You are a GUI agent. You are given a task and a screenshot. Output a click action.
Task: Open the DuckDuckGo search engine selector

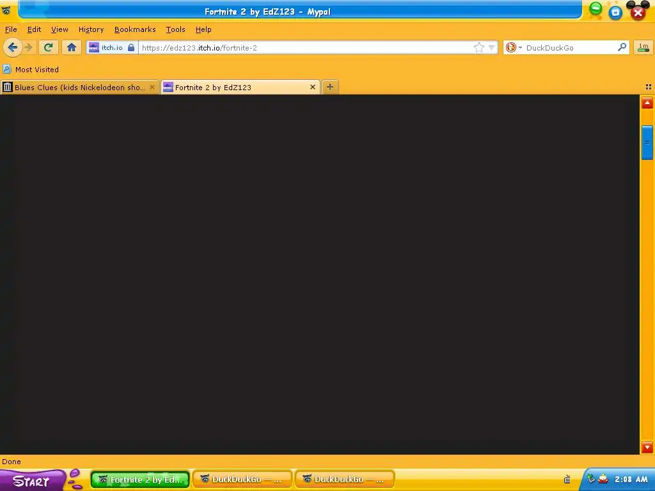(514, 47)
